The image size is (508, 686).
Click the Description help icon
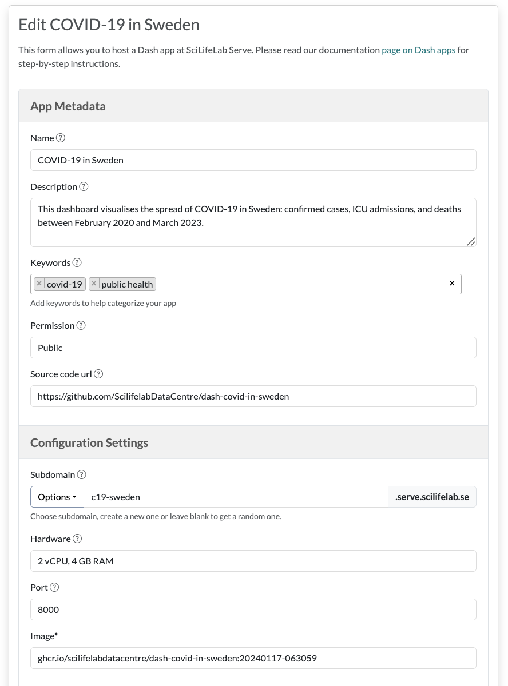84,186
